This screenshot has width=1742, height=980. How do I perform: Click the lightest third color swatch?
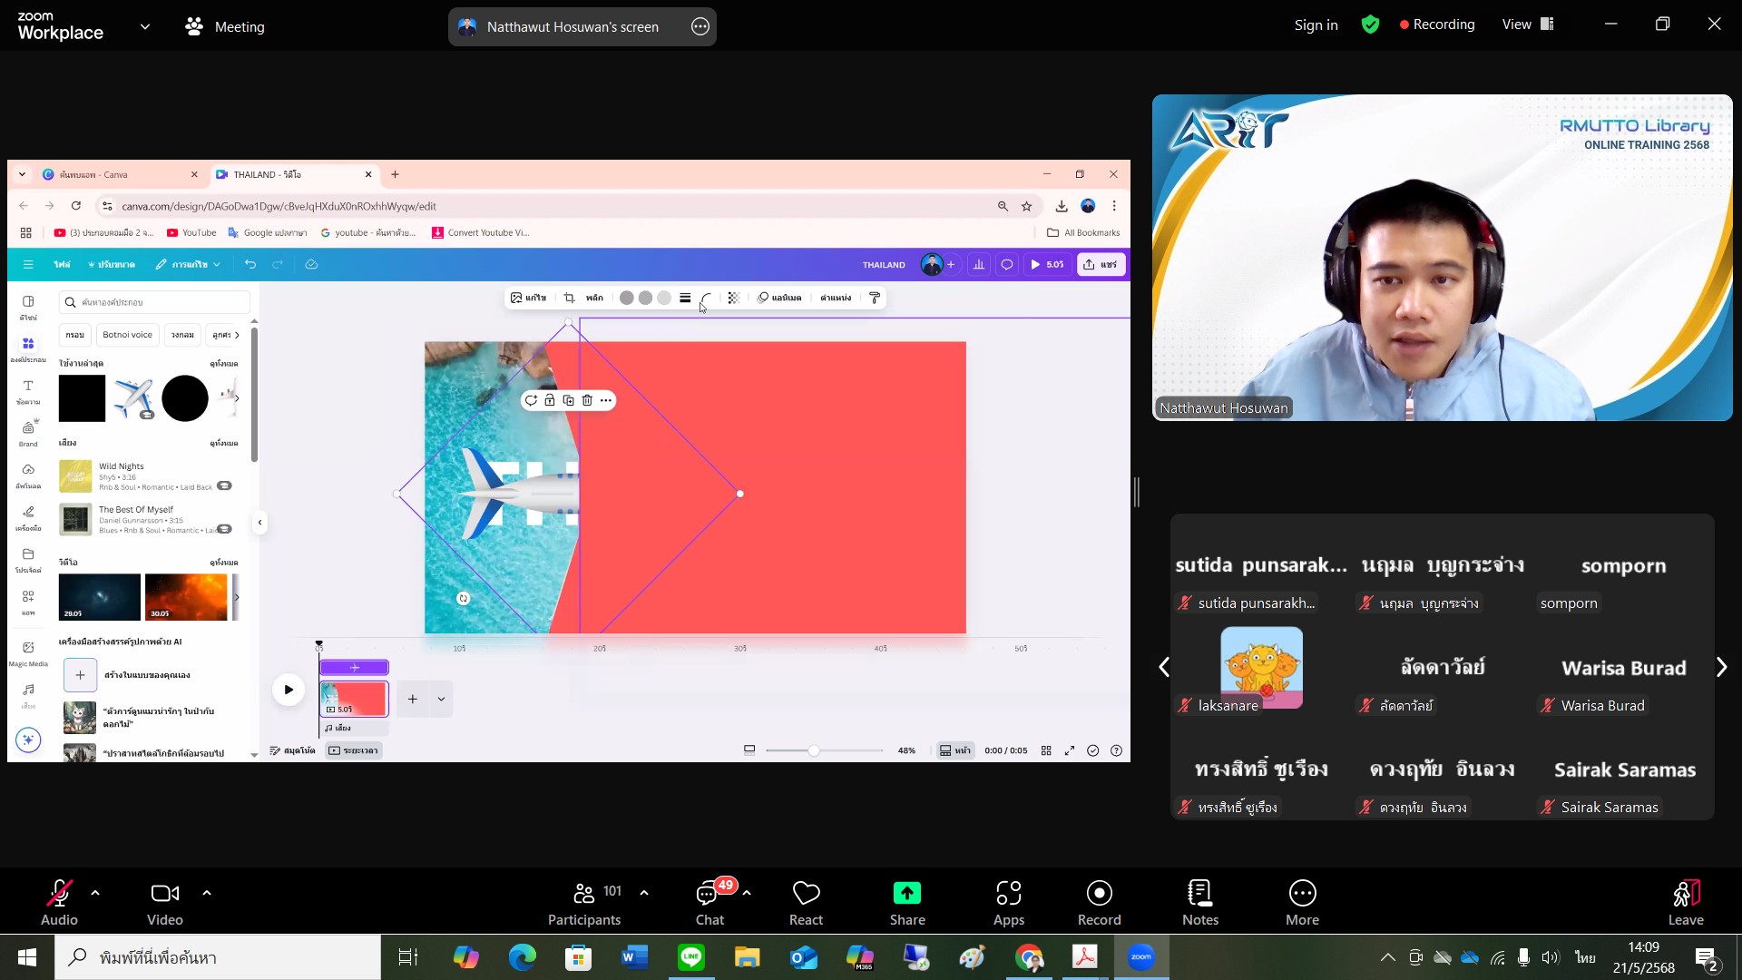664,298
